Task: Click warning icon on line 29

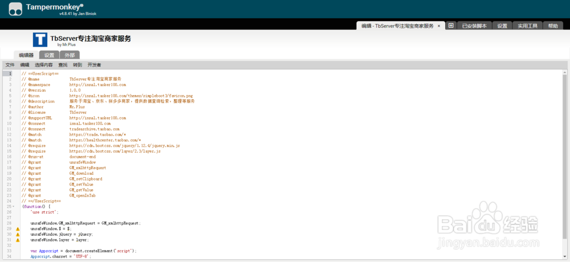Action: (x=18, y=229)
